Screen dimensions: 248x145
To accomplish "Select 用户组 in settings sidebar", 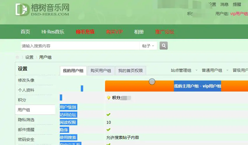I will coord(35,110).
